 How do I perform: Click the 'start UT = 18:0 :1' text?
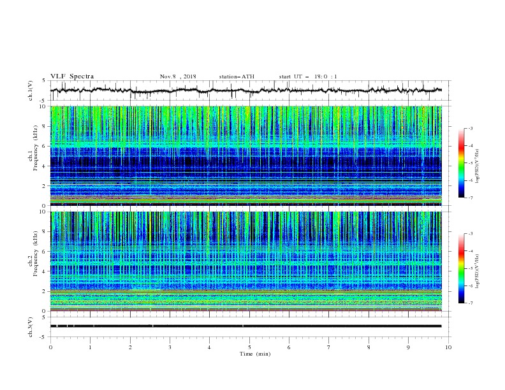(x=308, y=76)
